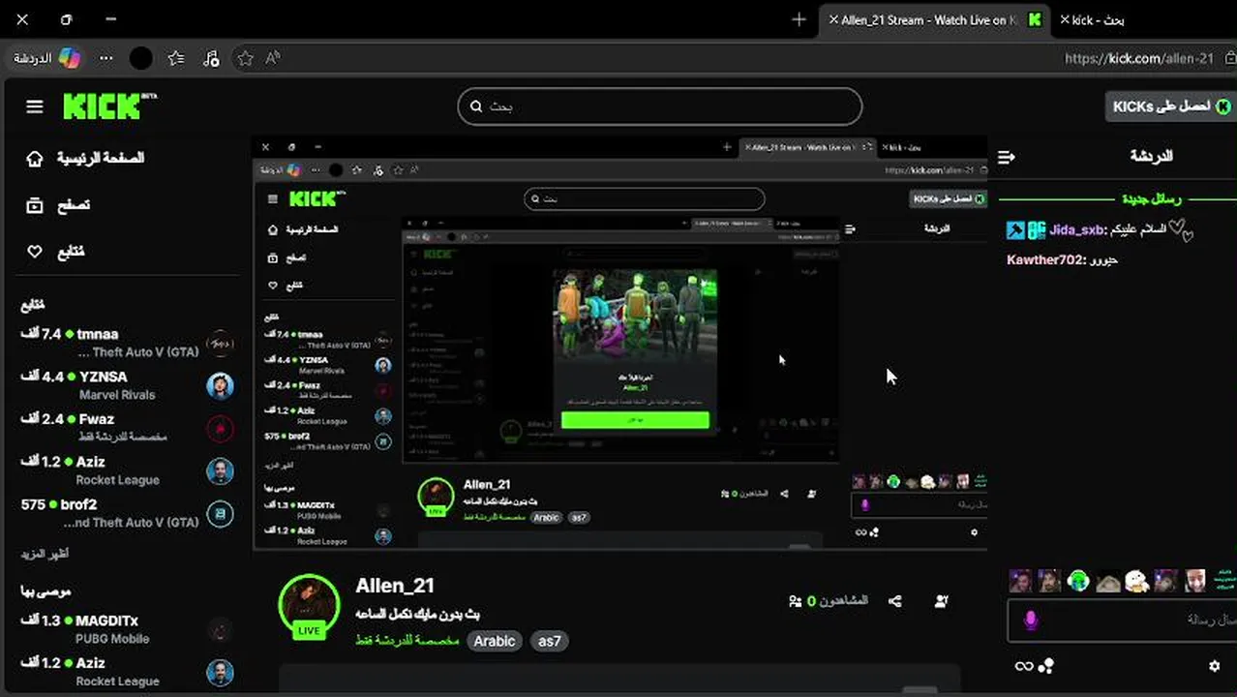The image size is (1237, 697).
Task: Open Fwaz channel in the sidebar
Action: pyautogui.click(x=126, y=428)
